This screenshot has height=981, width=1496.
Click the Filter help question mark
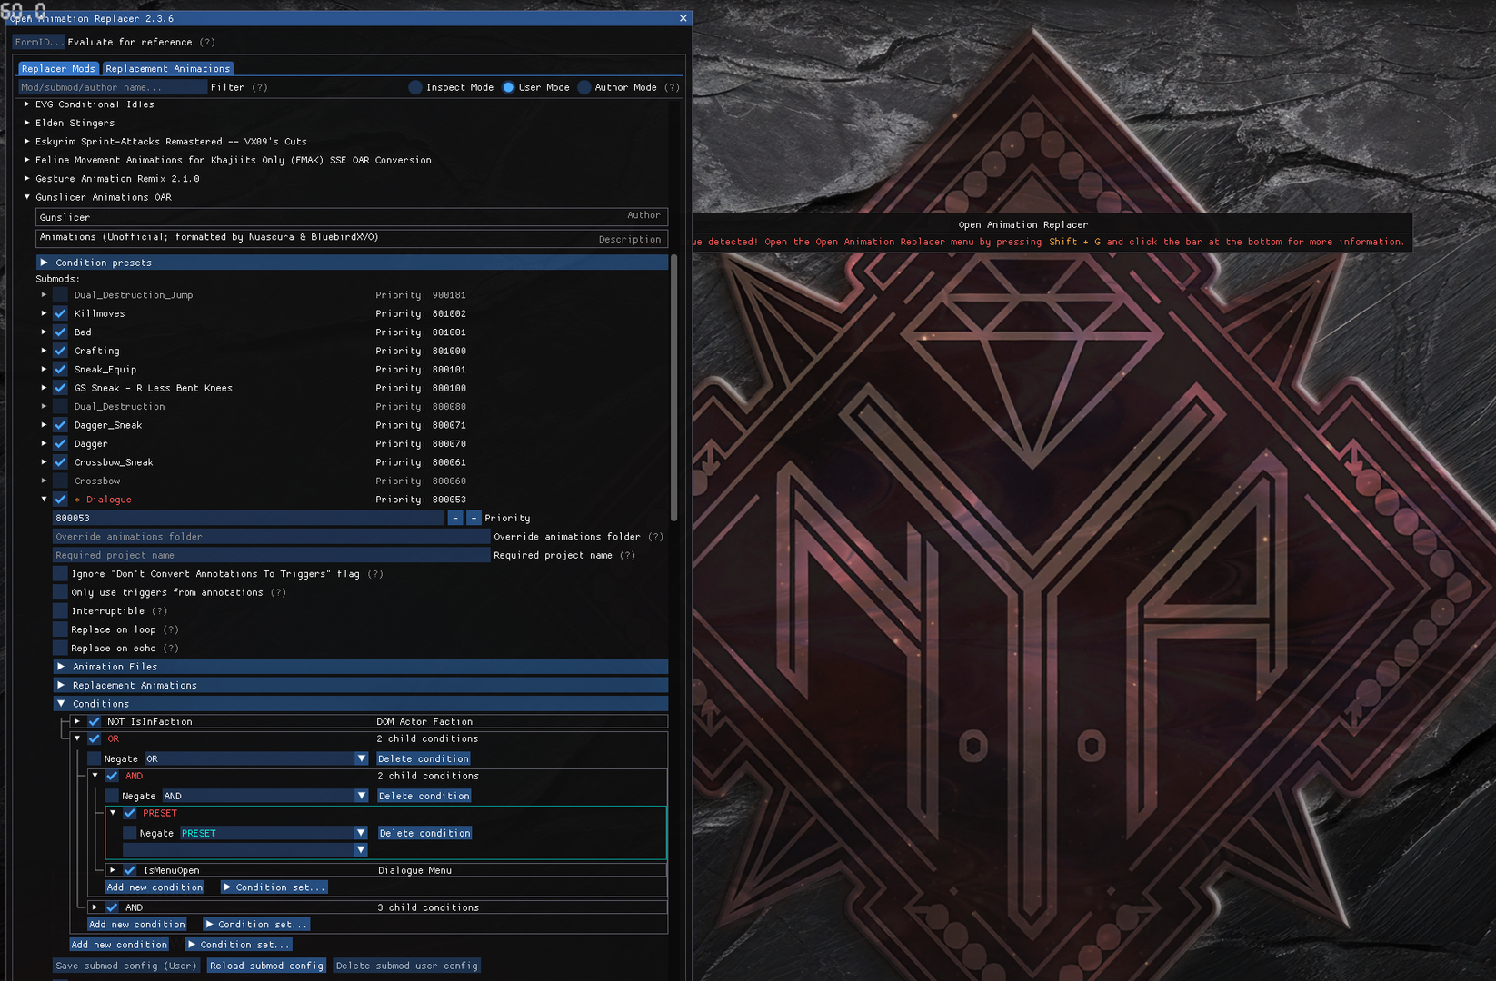(x=260, y=87)
